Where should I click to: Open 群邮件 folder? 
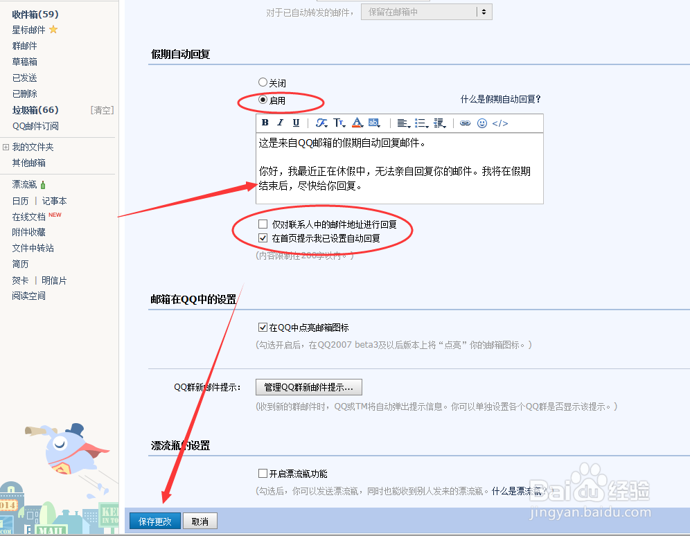pyautogui.click(x=25, y=46)
